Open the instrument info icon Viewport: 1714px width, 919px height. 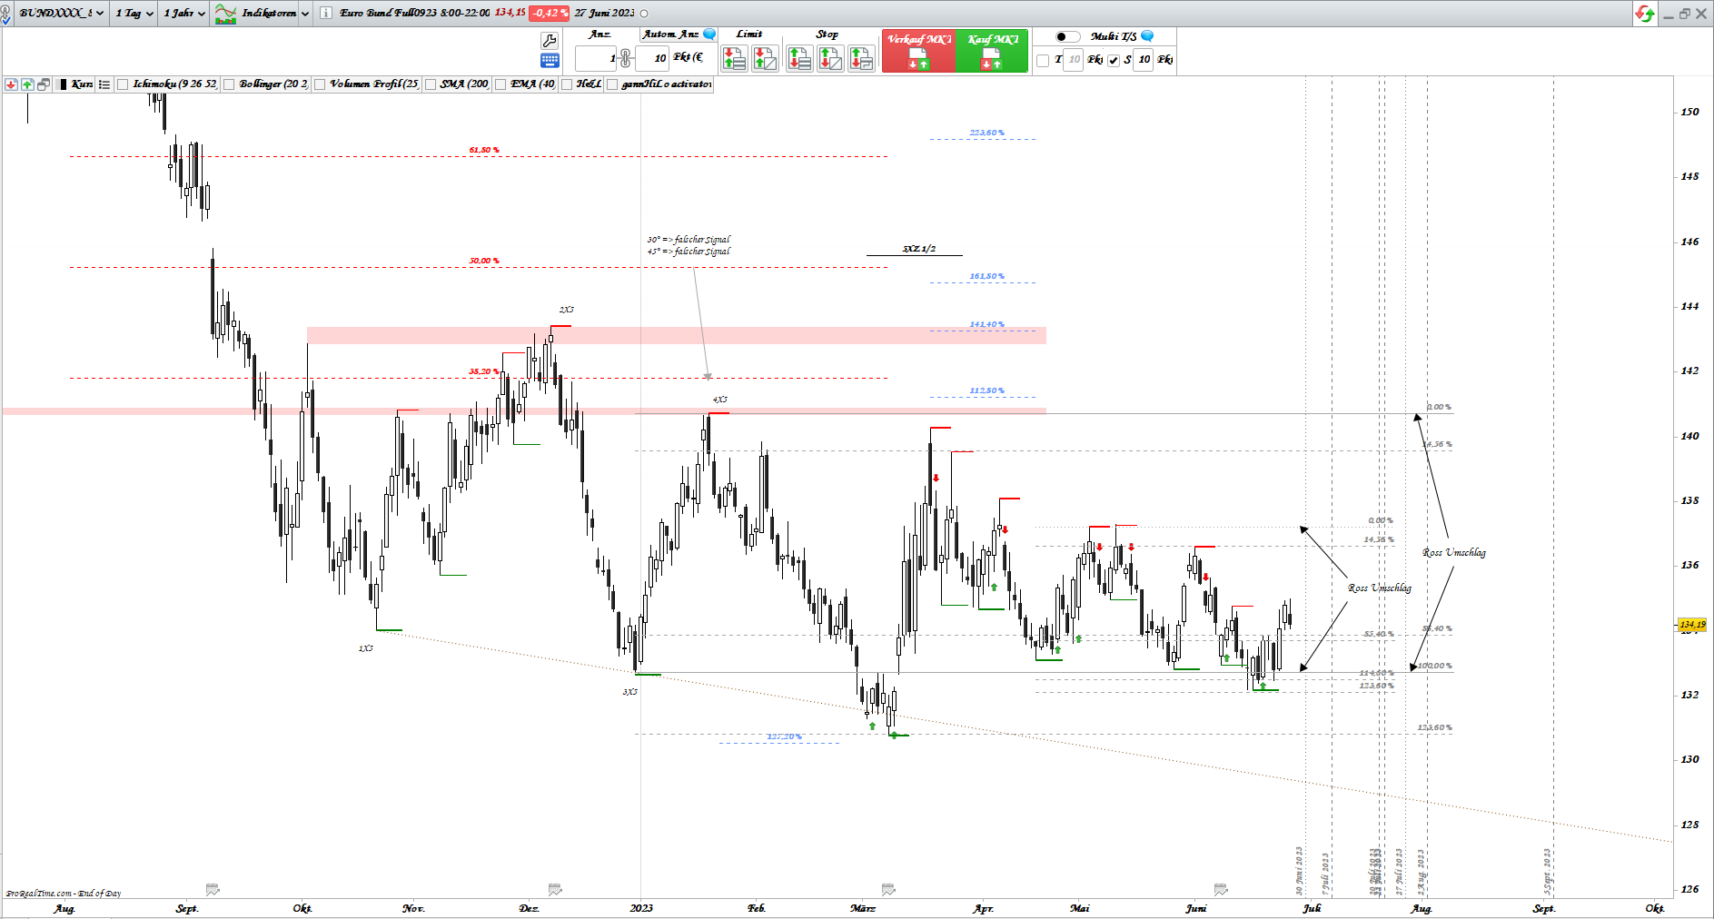point(326,14)
